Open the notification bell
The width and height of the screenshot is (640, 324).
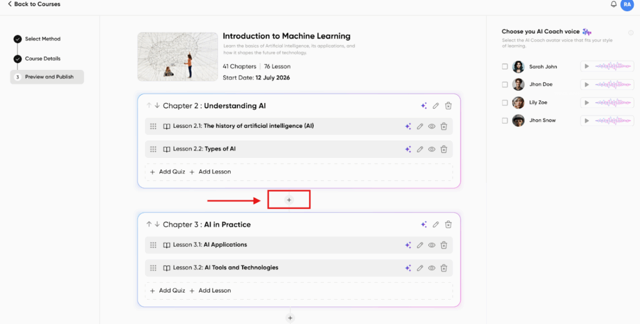tap(613, 4)
